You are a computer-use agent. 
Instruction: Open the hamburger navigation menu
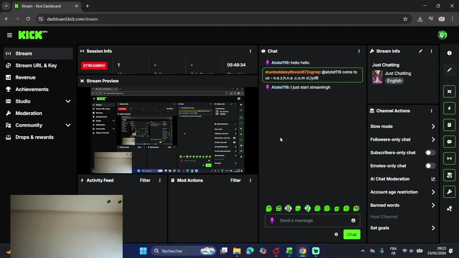tap(9, 35)
